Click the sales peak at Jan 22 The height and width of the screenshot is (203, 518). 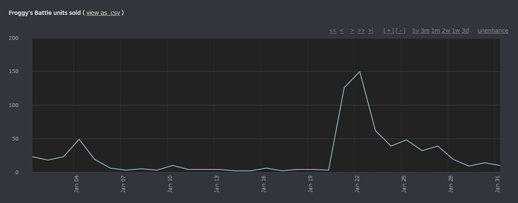[360, 72]
